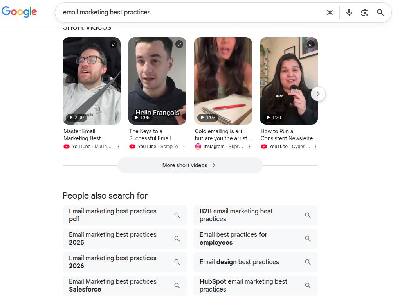This screenshot has height=297, width=393.
Task: Click the search magnifier icon
Action: (x=380, y=12)
